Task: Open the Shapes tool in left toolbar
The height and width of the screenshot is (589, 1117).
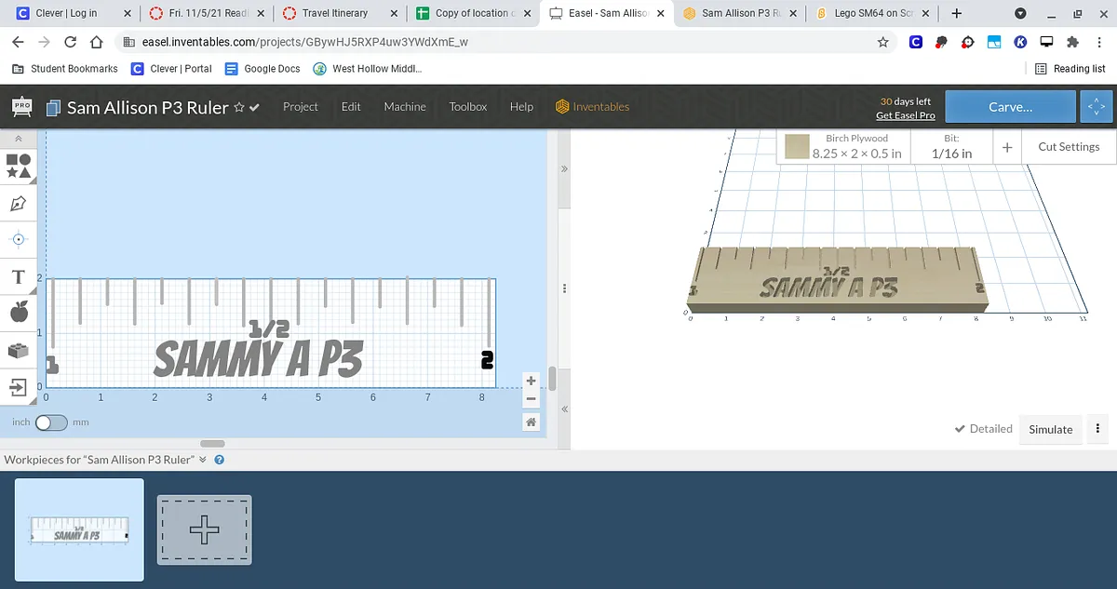Action: (x=19, y=166)
